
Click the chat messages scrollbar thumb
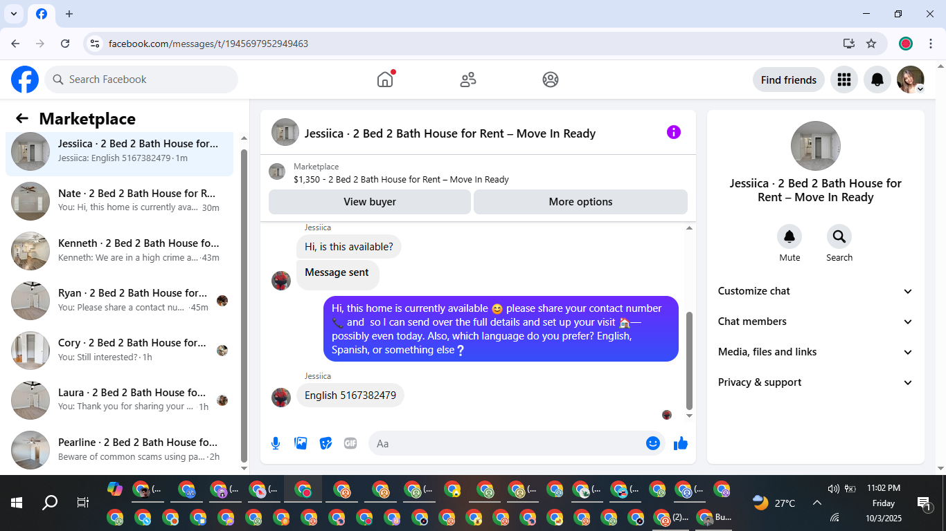(x=689, y=361)
